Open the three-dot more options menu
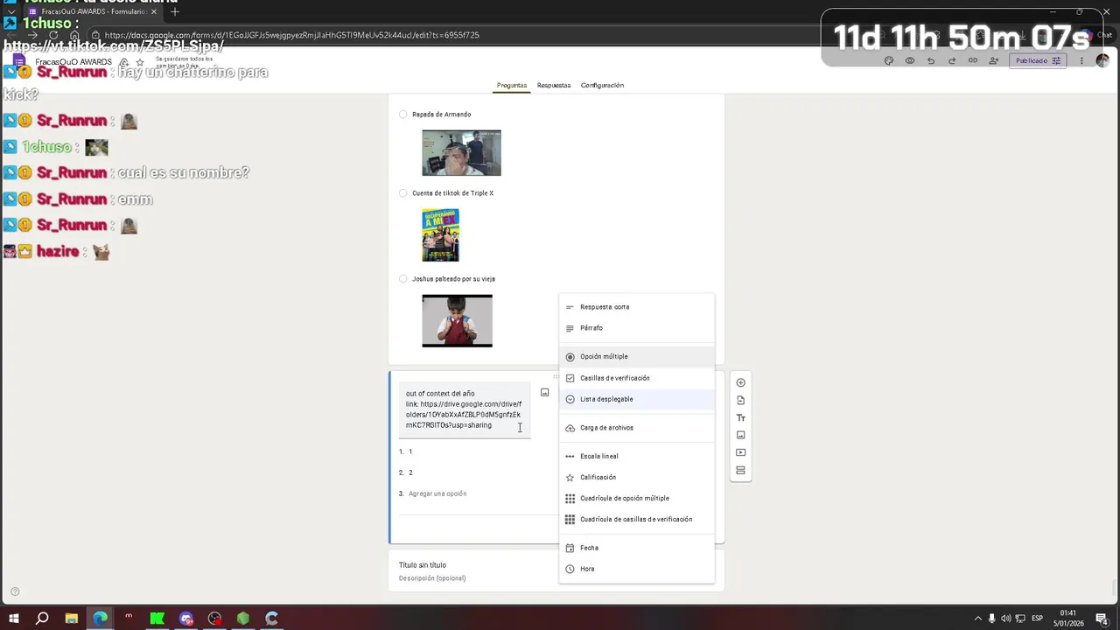Image resolution: width=1120 pixels, height=630 pixels. click(x=1081, y=61)
